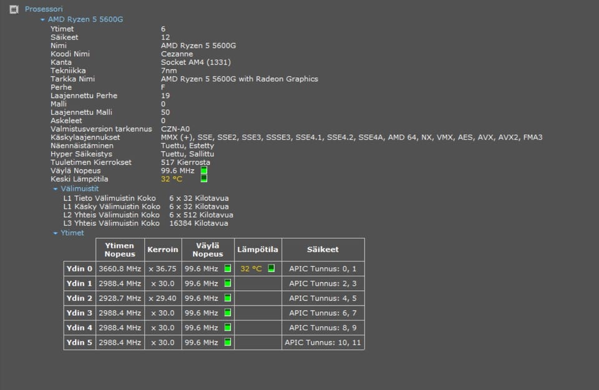Click the AMD Ryzen 5 5600G title
This screenshot has width=599, height=390.
85,19
